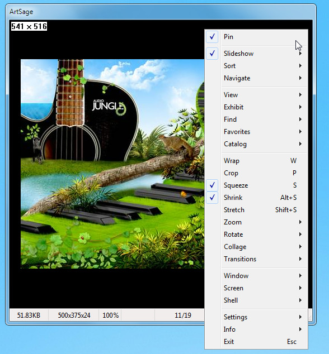Expand the Transitions submenu

coord(256,259)
